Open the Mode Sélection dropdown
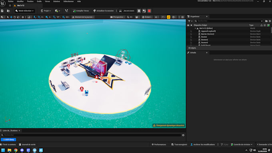This screenshot has width=272, height=153. pyautogui.click(x=25, y=11)
